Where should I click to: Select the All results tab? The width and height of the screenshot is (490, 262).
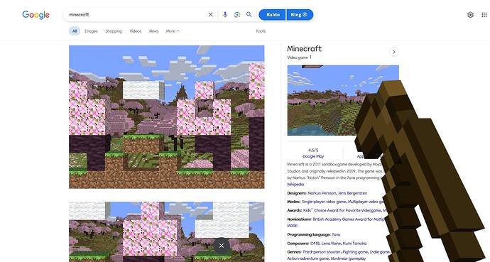click(x=75, y=31)
